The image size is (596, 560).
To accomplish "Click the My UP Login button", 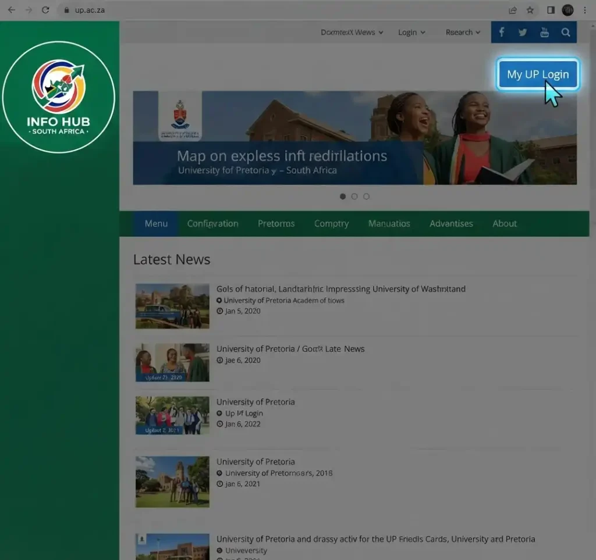I will click(x=538, y=74).
